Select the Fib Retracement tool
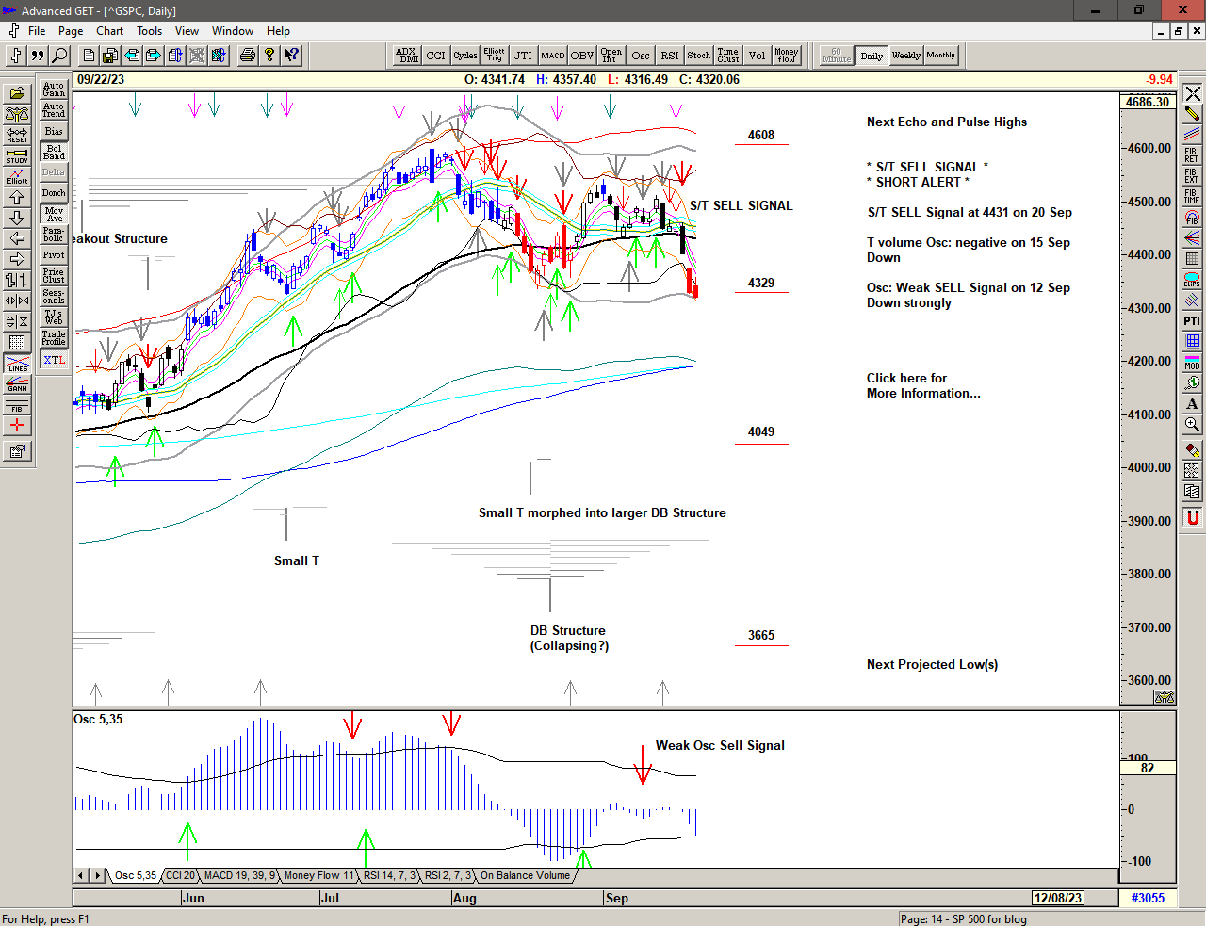 tap(1192, 155)
